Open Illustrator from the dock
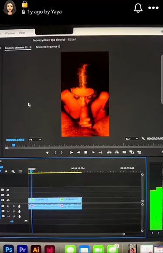Image resolution: width=163 pixels, height=253 pixels. point(36,249)
